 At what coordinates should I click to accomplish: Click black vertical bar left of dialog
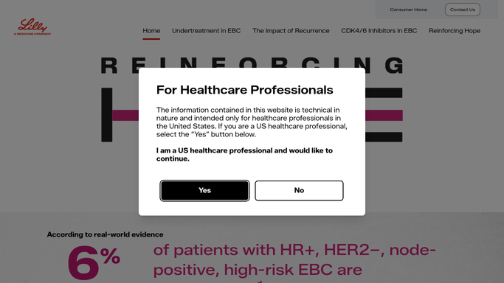click(x=107, y=115)
